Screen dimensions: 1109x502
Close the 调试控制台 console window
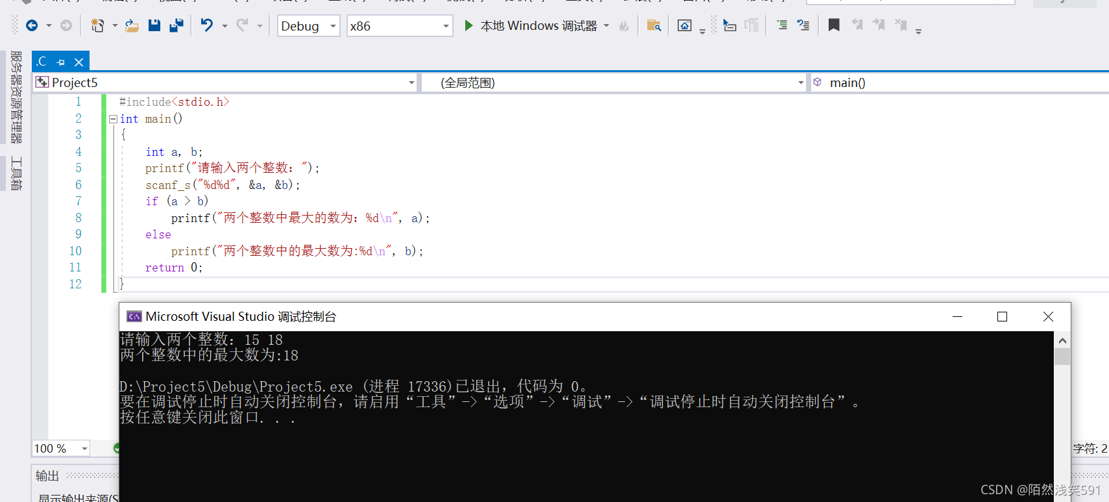click(1048, 316)
